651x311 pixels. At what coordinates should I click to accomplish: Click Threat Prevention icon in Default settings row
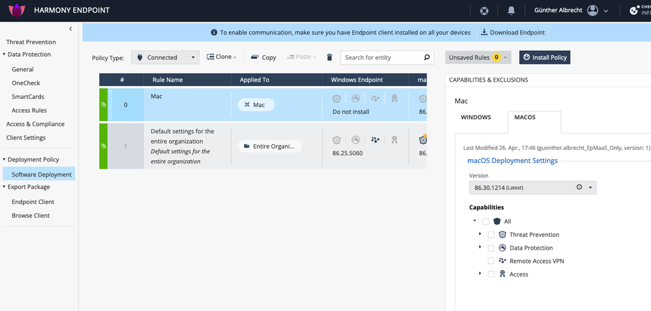[337, 140]
